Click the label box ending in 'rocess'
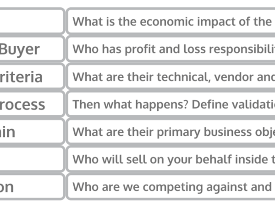The width and height of the screenshot is (275, 206). [32, 104]
